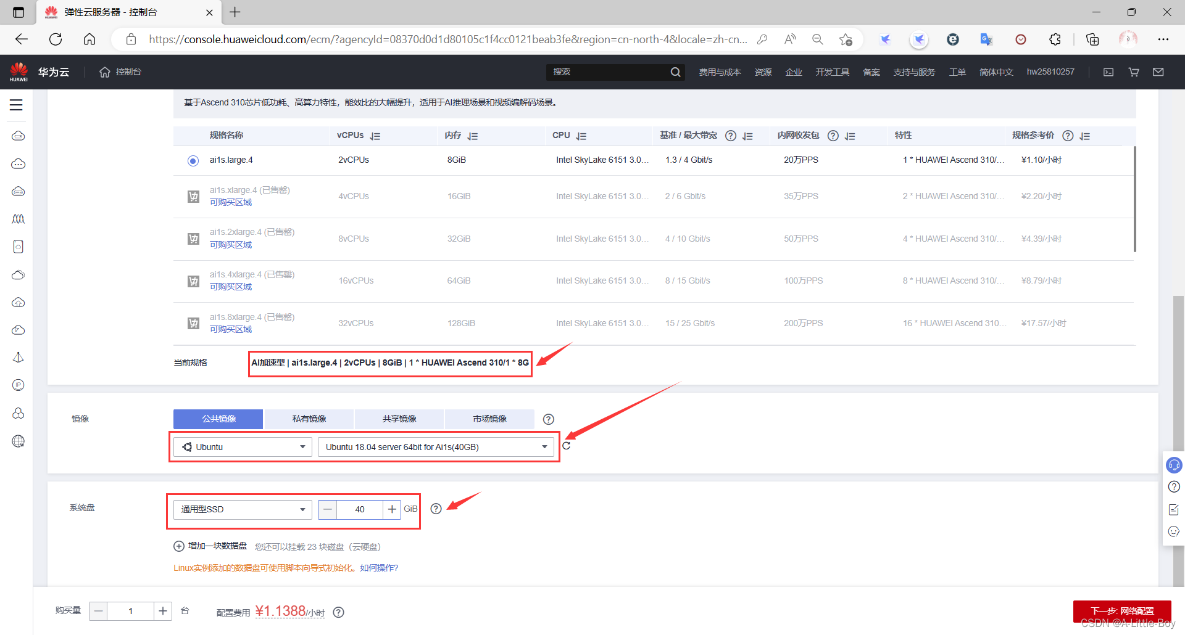Image resolution: width=1185 pixels, height=635 pixels.
Task: Sort by reference price icon
Action: [1085, 136]
